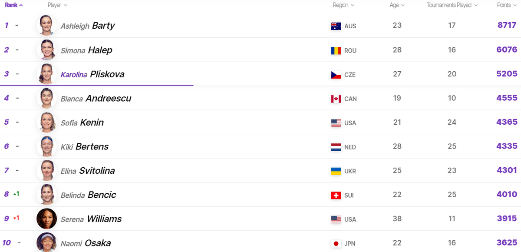Click the Canada flag icon
This screenshot has height=252, width=521.
pyautogui.click(x=336, y=99)
